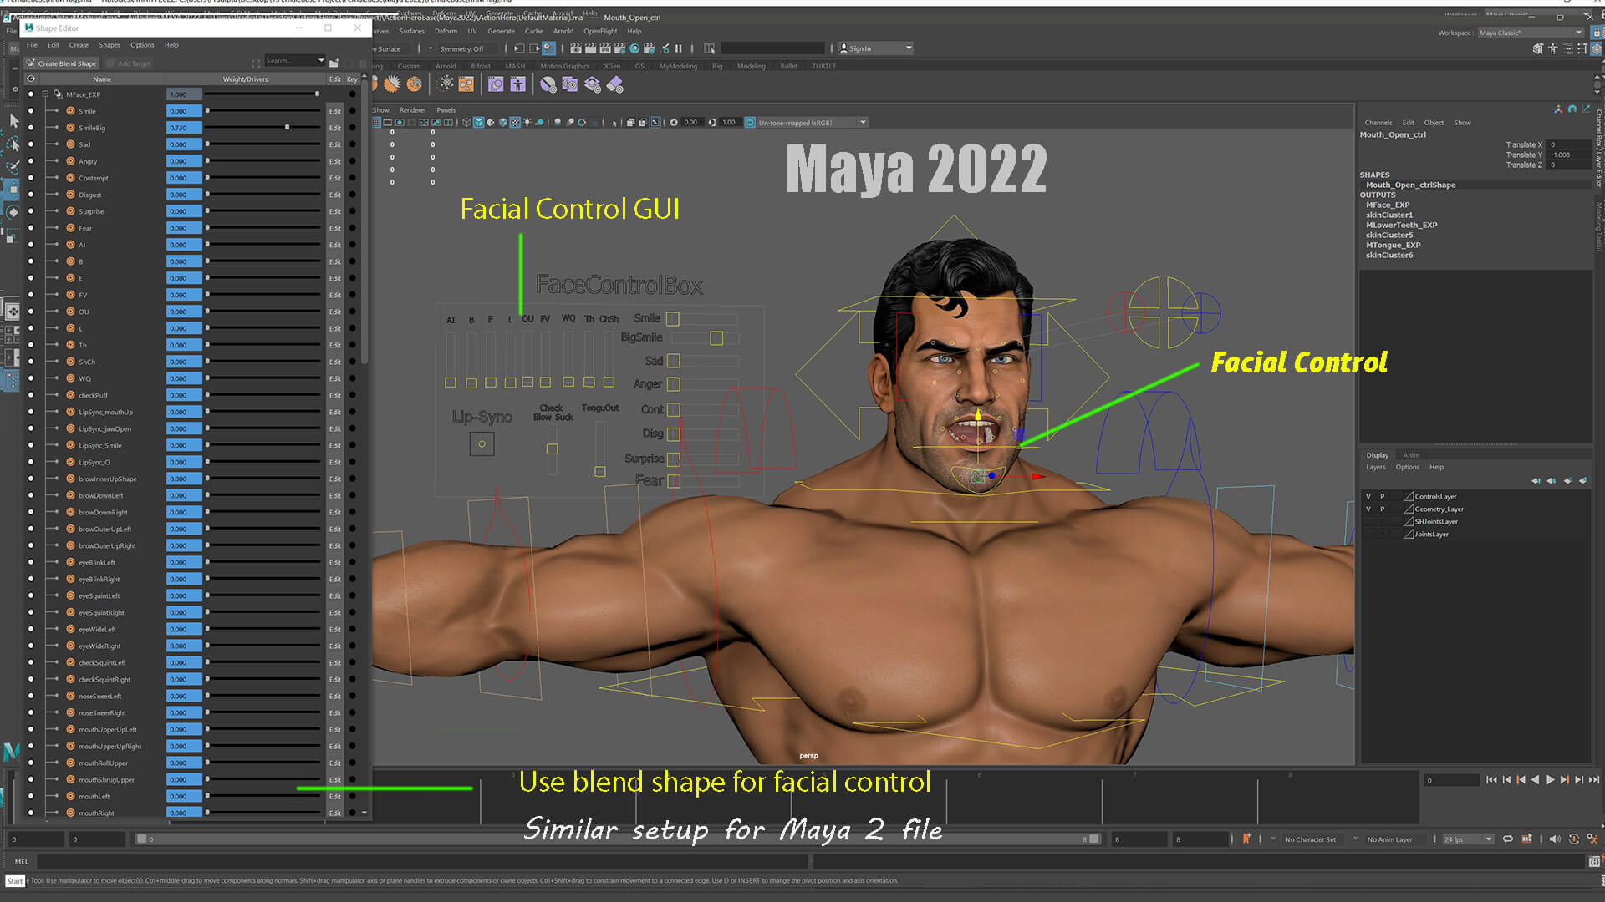The height and width of the screenshot is (902, 1605).
Task: Open the 24 fps frame rate dropdown
Action: click(x=1468, y=839)
